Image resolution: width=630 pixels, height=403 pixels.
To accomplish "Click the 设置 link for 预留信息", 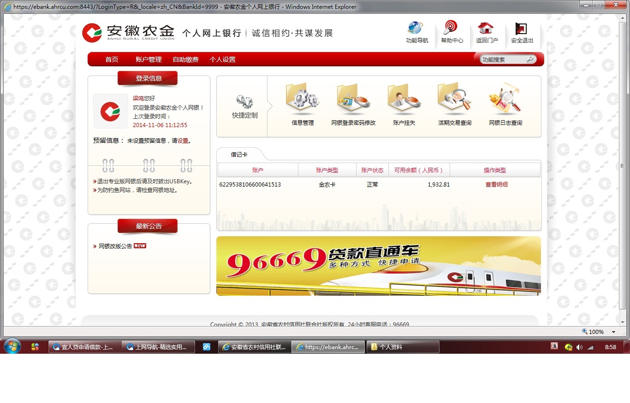I will pyautogui.click(x=183, y=141).
